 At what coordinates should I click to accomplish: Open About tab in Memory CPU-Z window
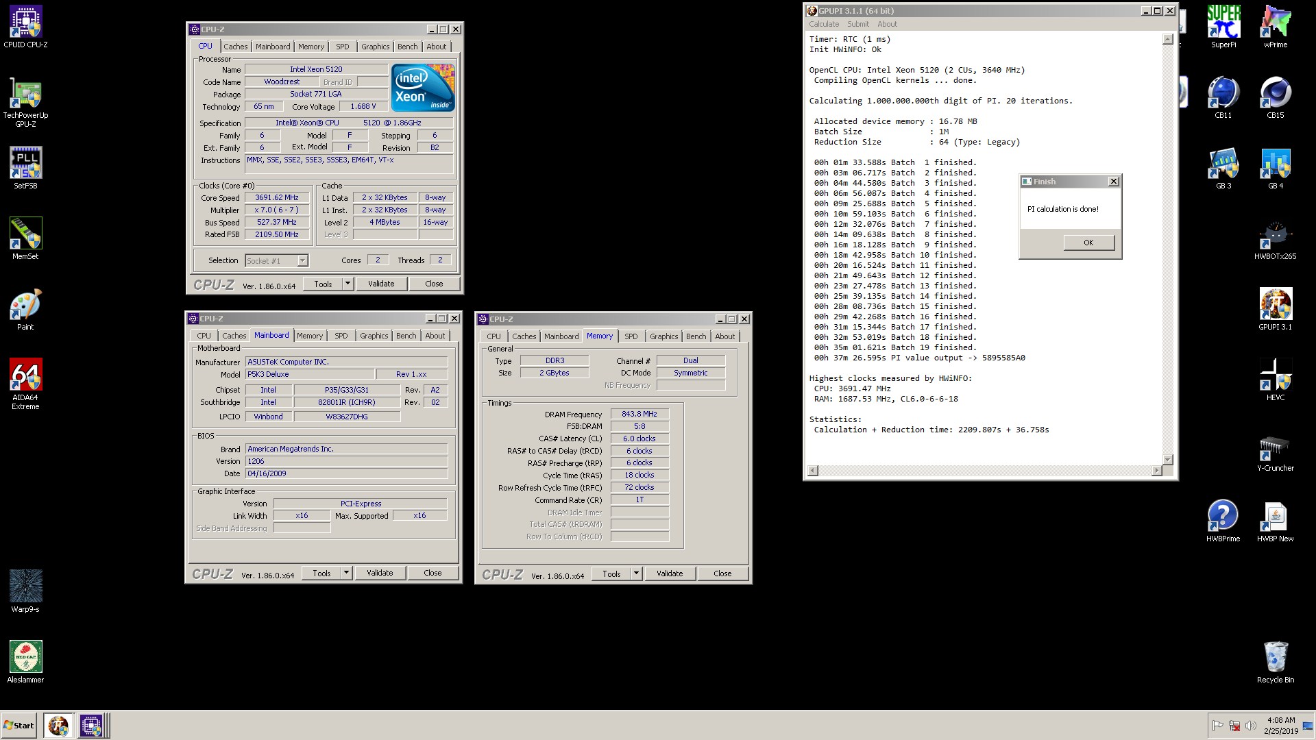(724, 336)
